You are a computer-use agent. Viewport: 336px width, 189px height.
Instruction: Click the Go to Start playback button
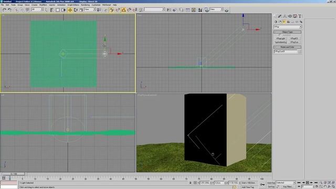299,183
